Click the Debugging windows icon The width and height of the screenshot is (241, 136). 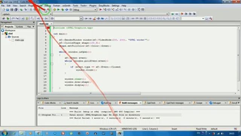[x=139, y=9]
